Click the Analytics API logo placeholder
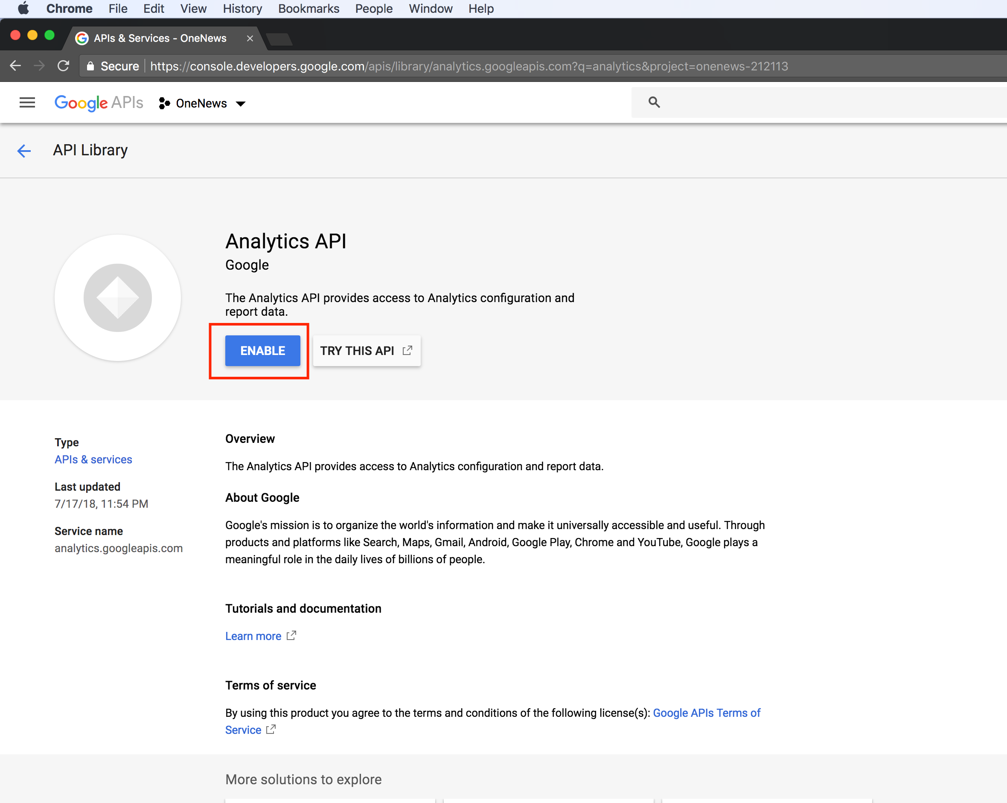 118,297
